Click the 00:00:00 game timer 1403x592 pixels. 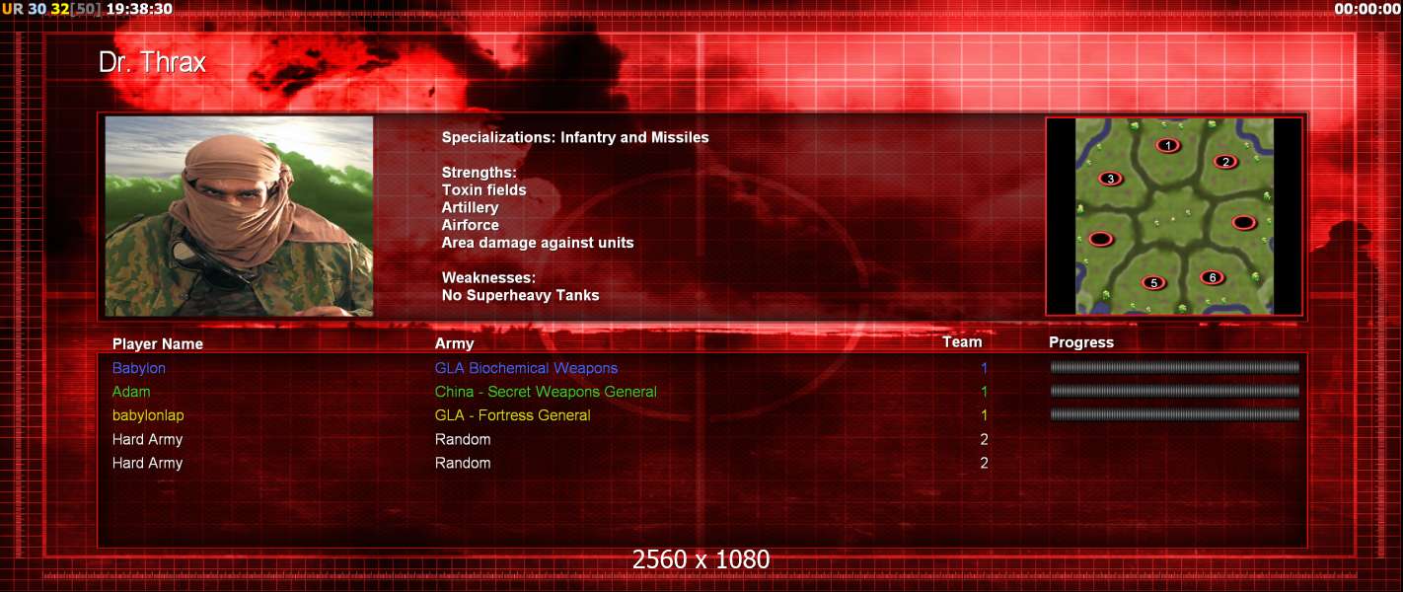1367,9
